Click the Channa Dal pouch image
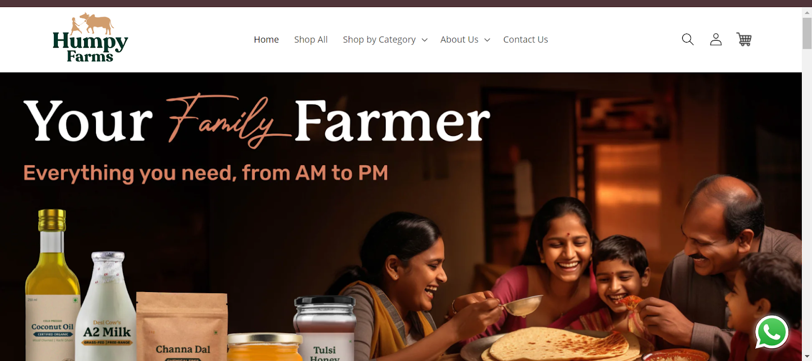This screenshot has height=361, width=812. (x=182, y=327)
